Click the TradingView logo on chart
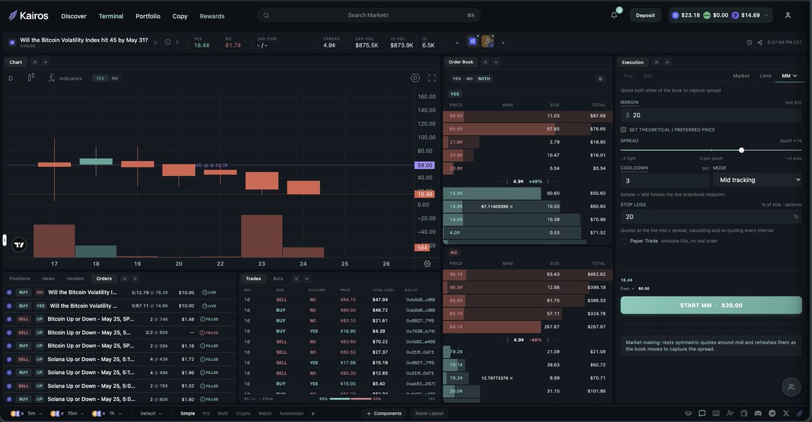This screenshot has height=422, width=812. pos(19,245)
